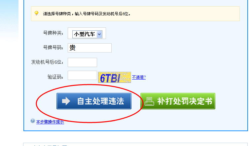Click the printer icon on 补打处罚决定书
Screen dimensions: 250x146
[x=149, y=101]
